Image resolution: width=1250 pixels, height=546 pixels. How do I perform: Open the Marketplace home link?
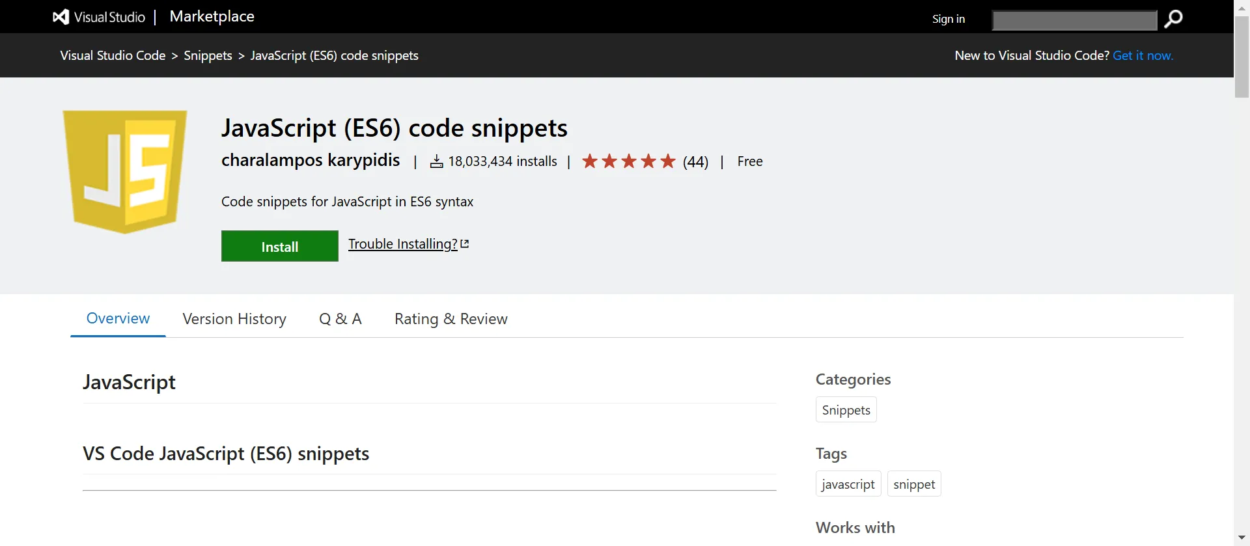pyautogui.click(x=212, y=16)
